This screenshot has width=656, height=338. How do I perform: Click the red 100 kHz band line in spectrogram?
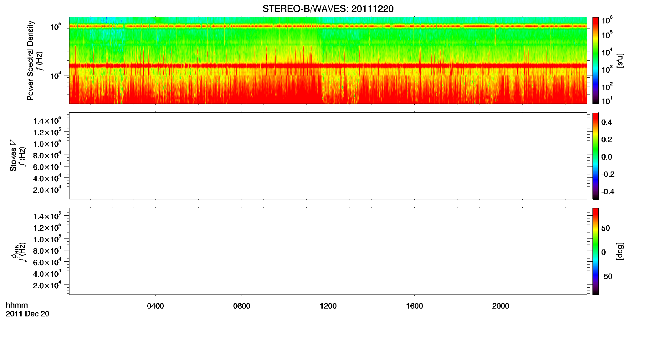328,26
